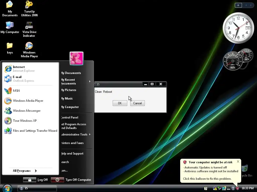
Task: Click the balloon to fix security problem
Action: pos(211,171)
